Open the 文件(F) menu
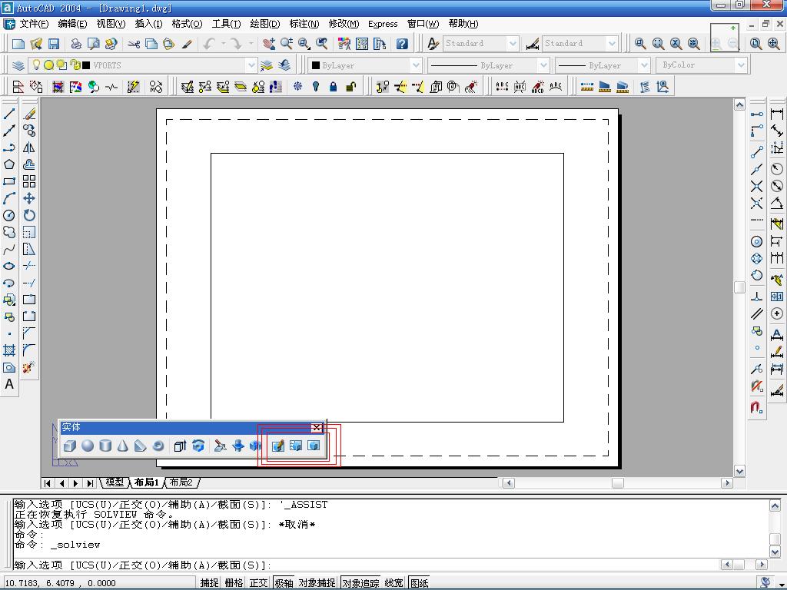The image size is (787, 590). 34,24
